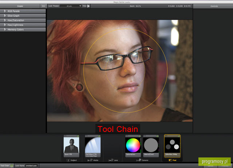
Task: Click the Zoom percentage value
Action: 138,6
